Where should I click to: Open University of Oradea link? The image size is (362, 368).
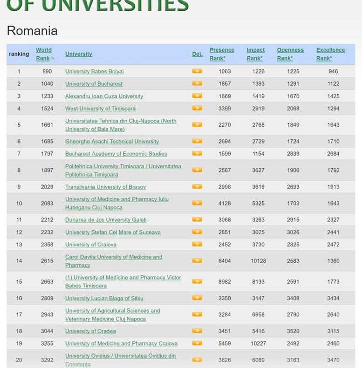90,331
